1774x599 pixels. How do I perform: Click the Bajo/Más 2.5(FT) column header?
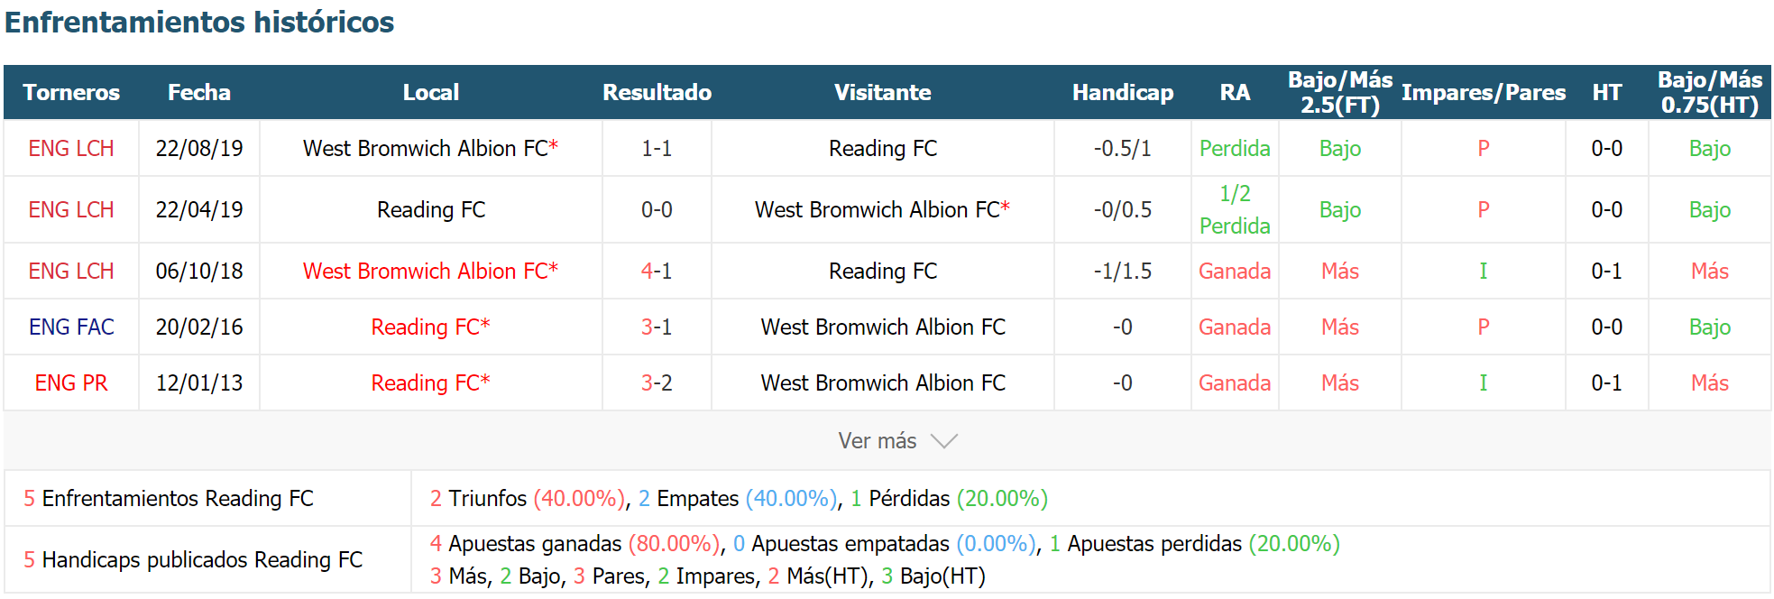(1340, 93)
